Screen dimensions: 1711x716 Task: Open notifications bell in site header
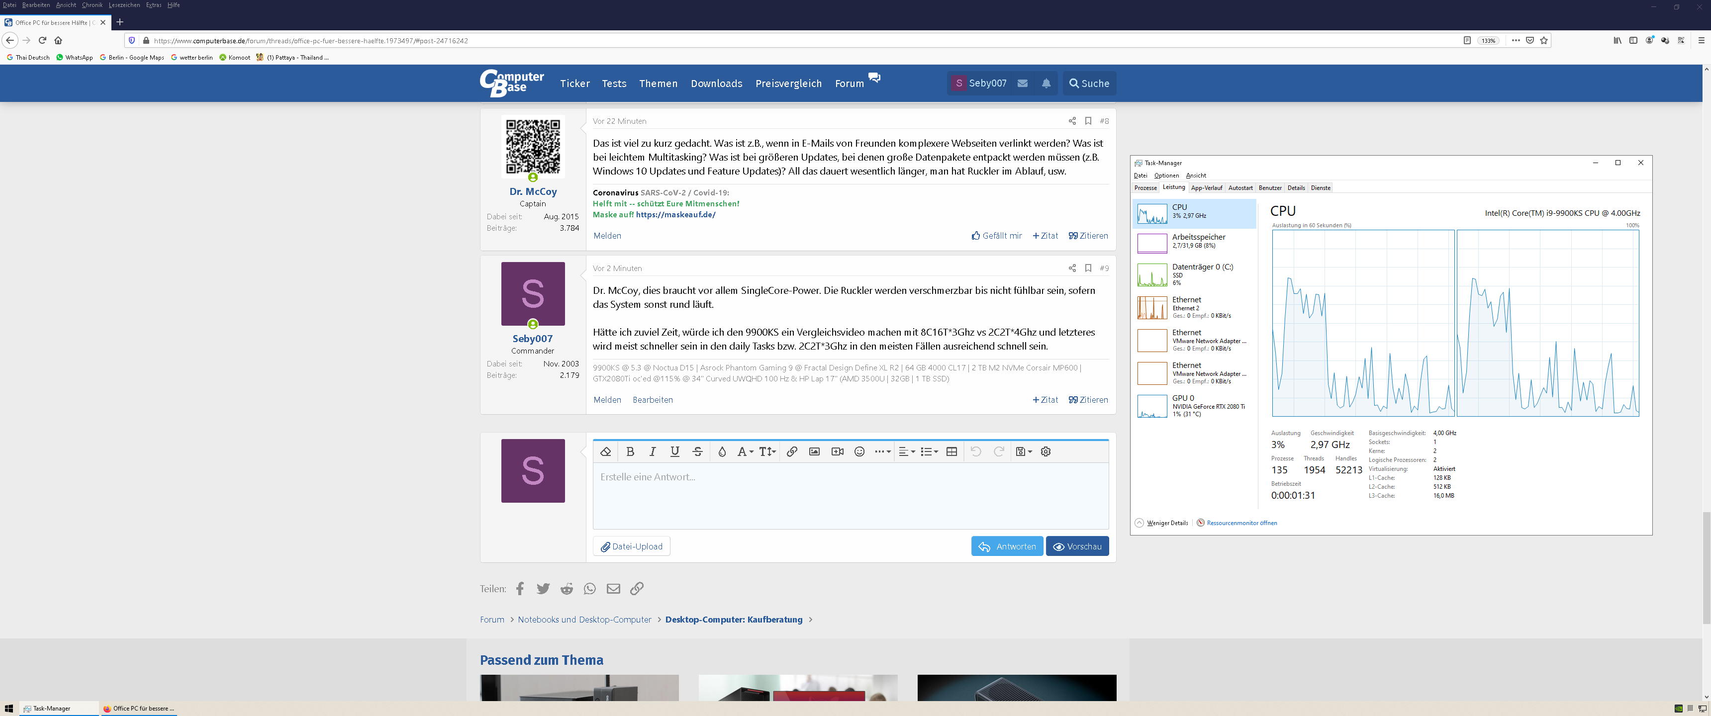click(1046, 84)
